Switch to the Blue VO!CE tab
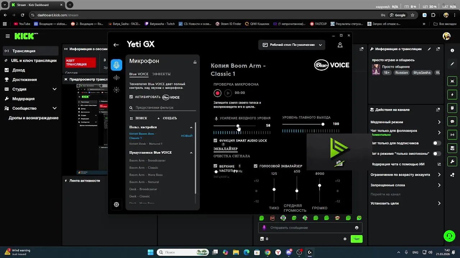 (139, 74)
